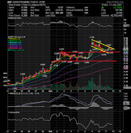
Task: Click the 5.050 low price label
Action: tap(87, 63)
